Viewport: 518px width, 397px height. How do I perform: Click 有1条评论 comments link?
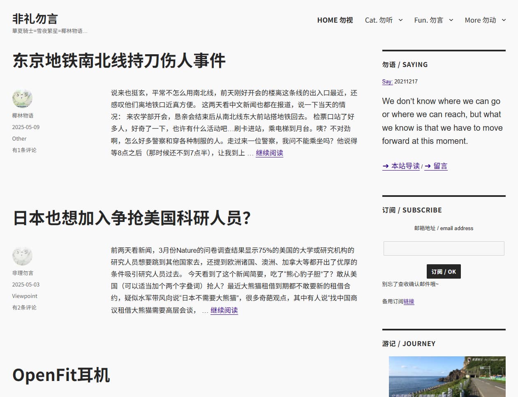tap(24, 150)
